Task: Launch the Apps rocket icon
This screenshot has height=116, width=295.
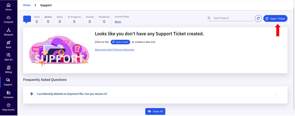Action: [9, 43]
